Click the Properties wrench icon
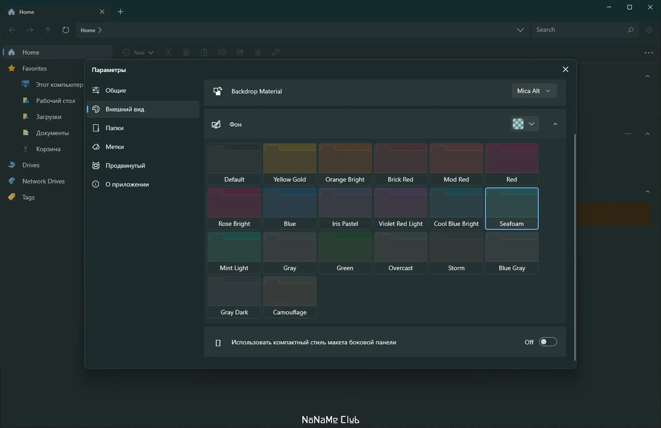 pos(276,52)
